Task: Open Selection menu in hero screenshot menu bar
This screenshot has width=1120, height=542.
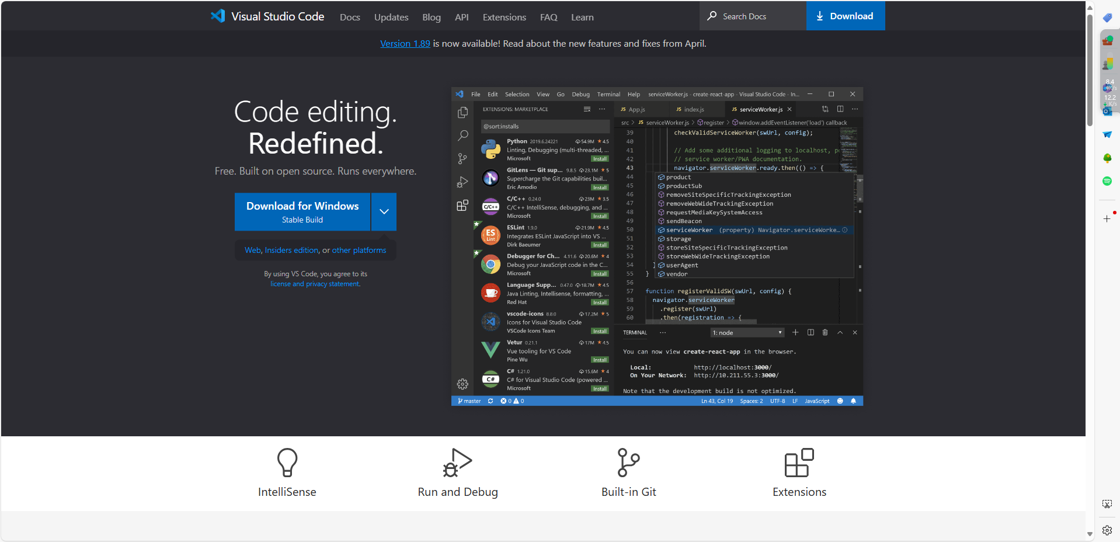Action: click(517, 94)
